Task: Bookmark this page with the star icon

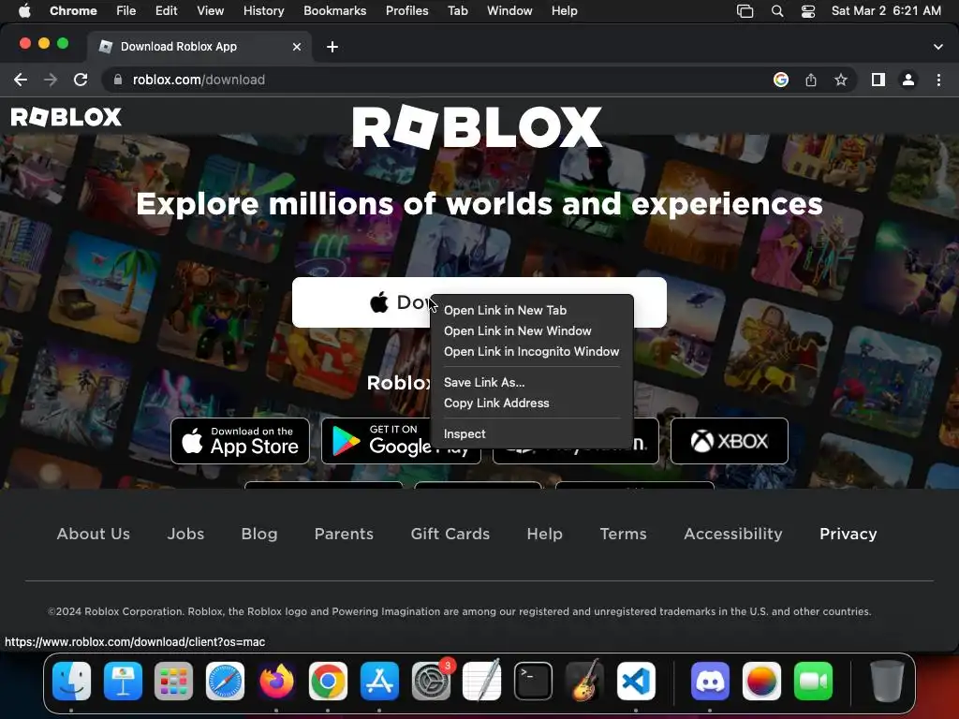Action: (841, 80)
